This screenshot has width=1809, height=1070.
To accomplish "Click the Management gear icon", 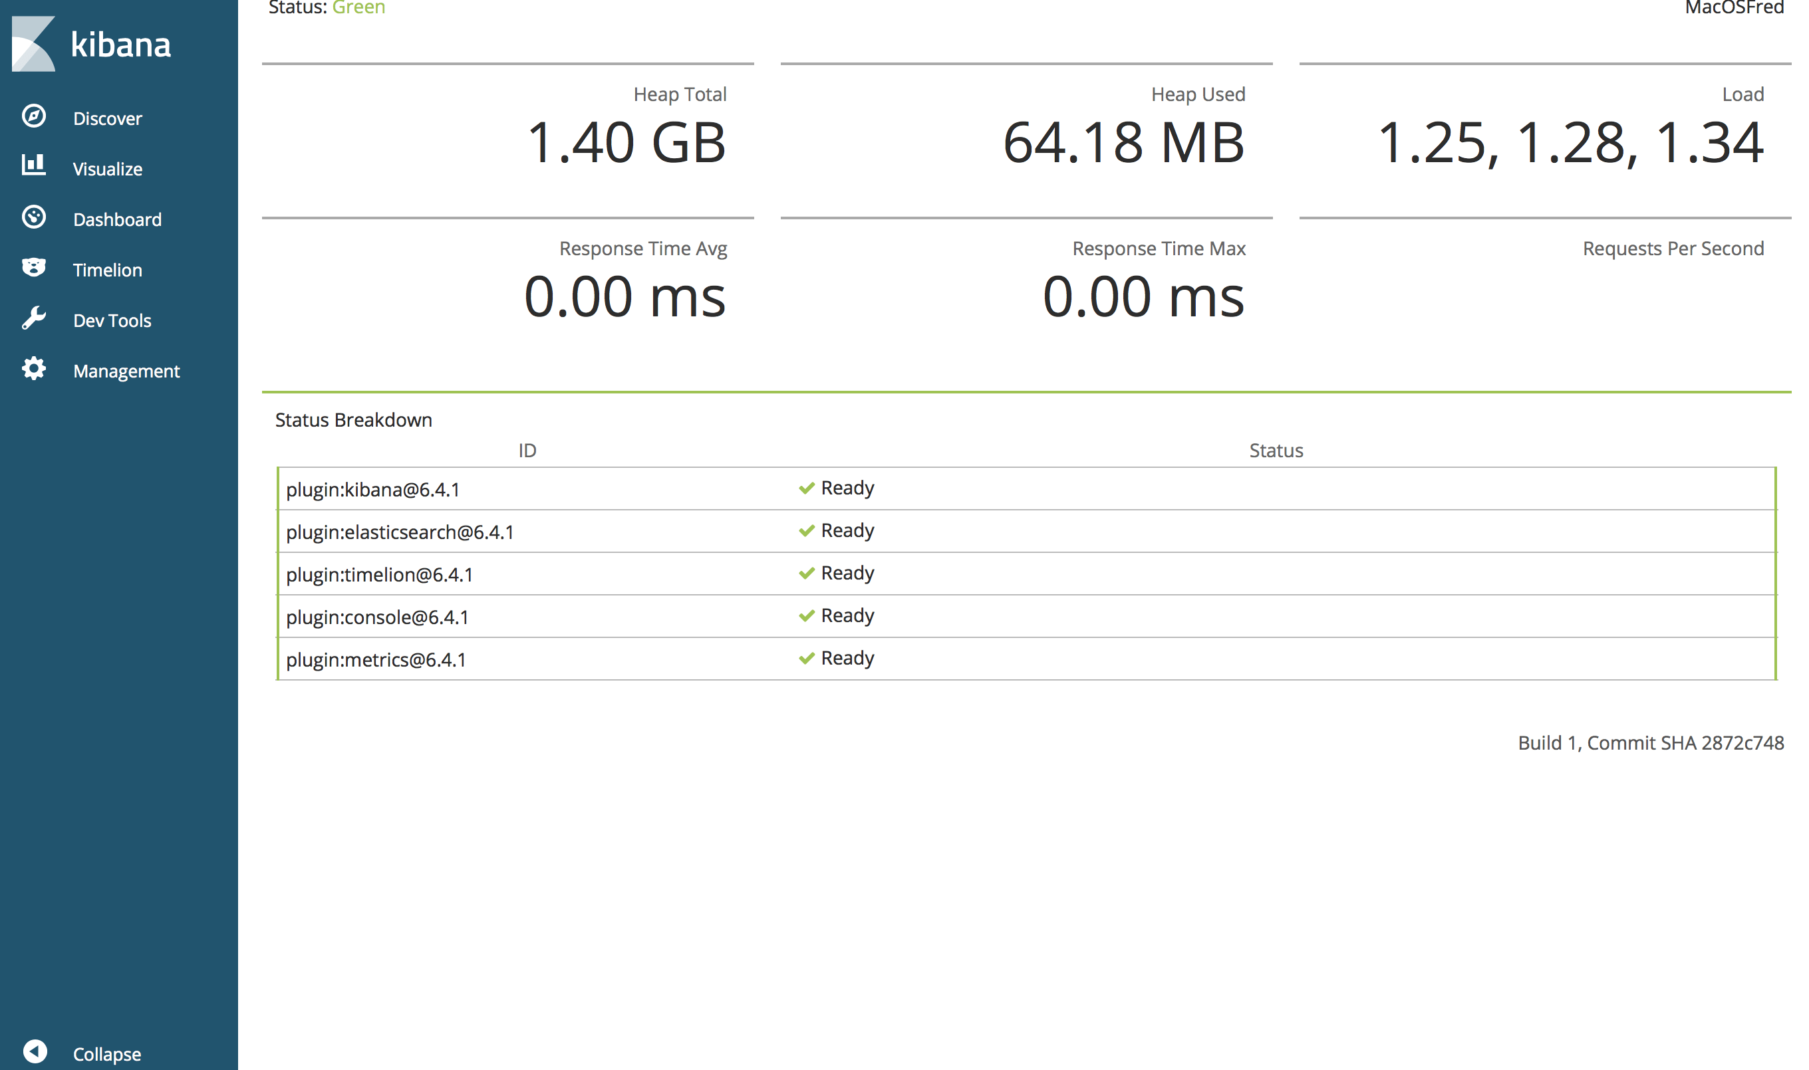I will [x=34, y=368].
